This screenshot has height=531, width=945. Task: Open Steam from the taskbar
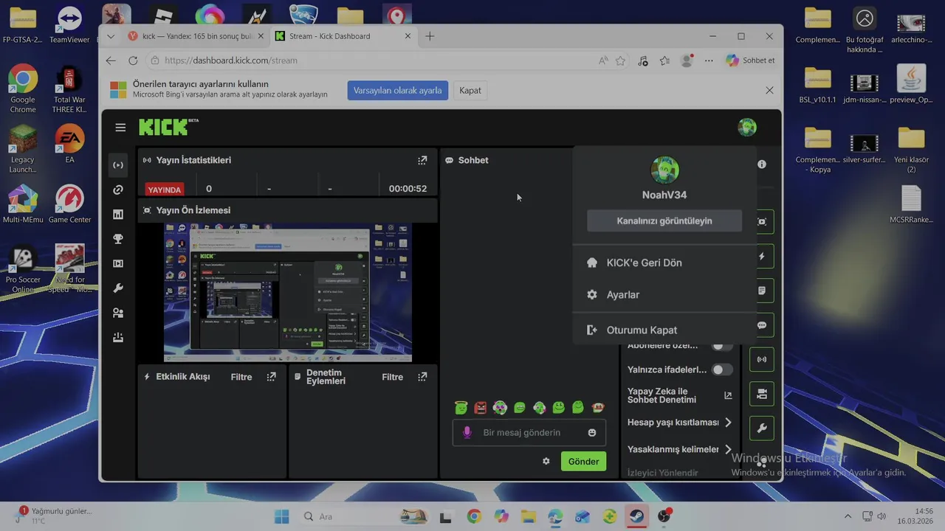(636, 516)
